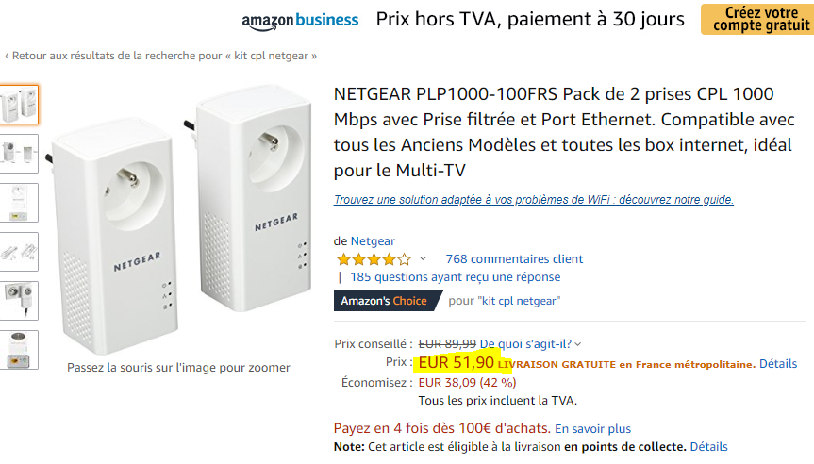The image size is (814, 464).
Task: Click "Créez votre compte gratuit" button
Action: pos(756,19)
